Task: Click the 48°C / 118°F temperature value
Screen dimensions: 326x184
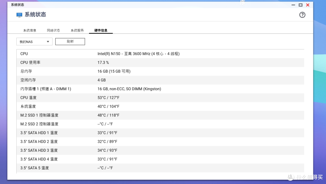Action: point(109,115)
